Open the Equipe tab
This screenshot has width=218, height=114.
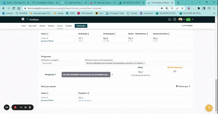(x=60, y=26)
